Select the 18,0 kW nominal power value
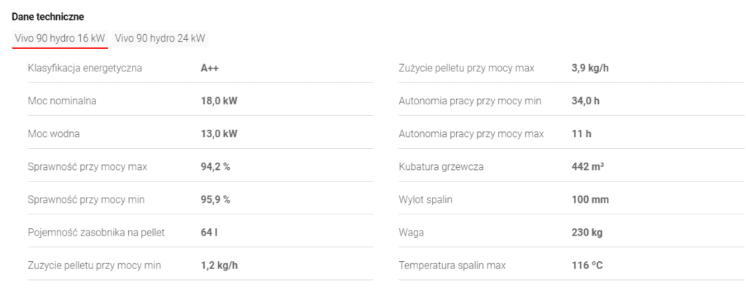Viewport: 746px width, 291px height. tap(219, 101)
